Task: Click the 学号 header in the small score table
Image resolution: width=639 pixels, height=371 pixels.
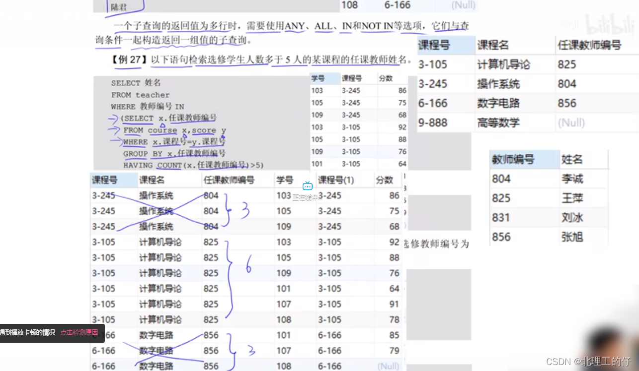Action: pos(318,78)
